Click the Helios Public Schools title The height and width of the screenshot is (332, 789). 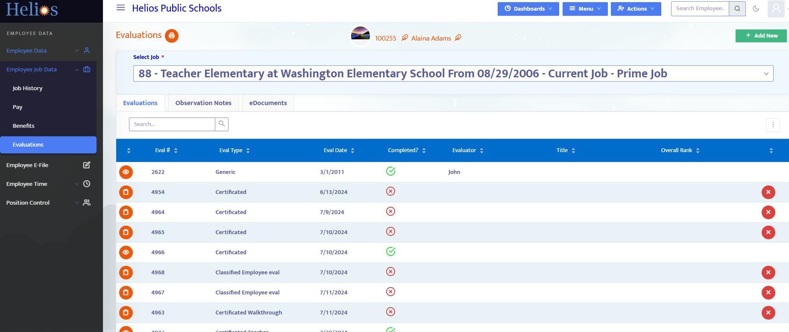pos(177,8)
